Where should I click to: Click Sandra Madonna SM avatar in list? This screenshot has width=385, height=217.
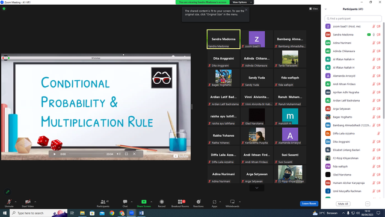click(x=328, y=35)
